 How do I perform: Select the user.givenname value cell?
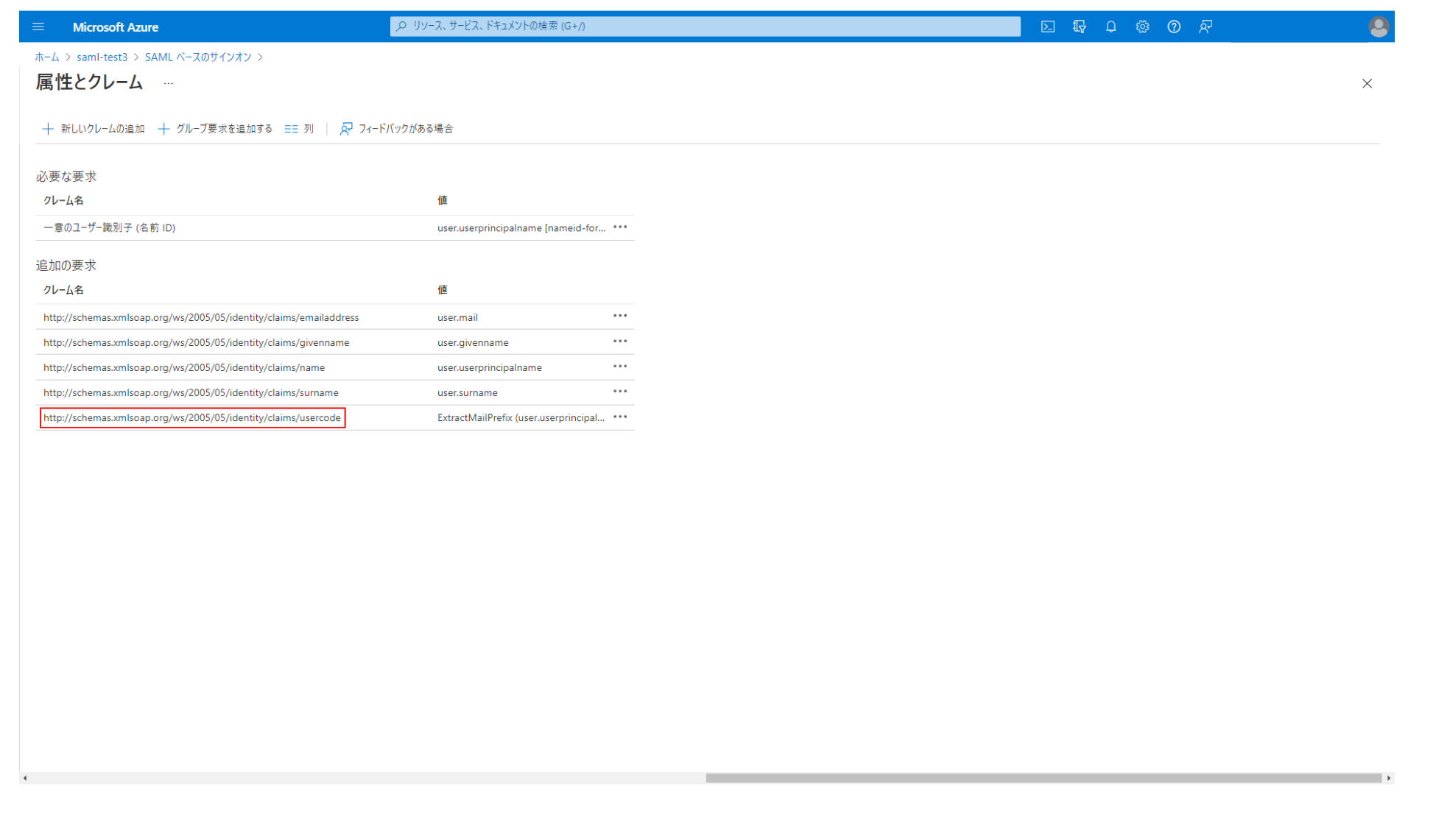(473, 342)
